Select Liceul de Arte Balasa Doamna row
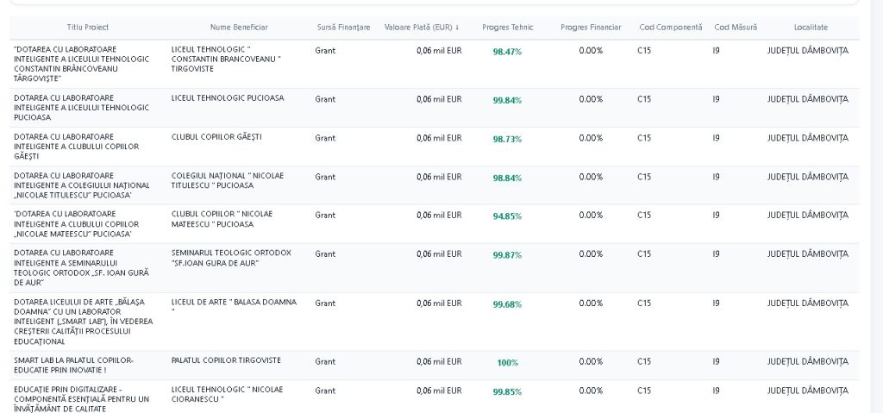This screenshot has height=413, width=883. pyautogui.click(x=435, y=322)
